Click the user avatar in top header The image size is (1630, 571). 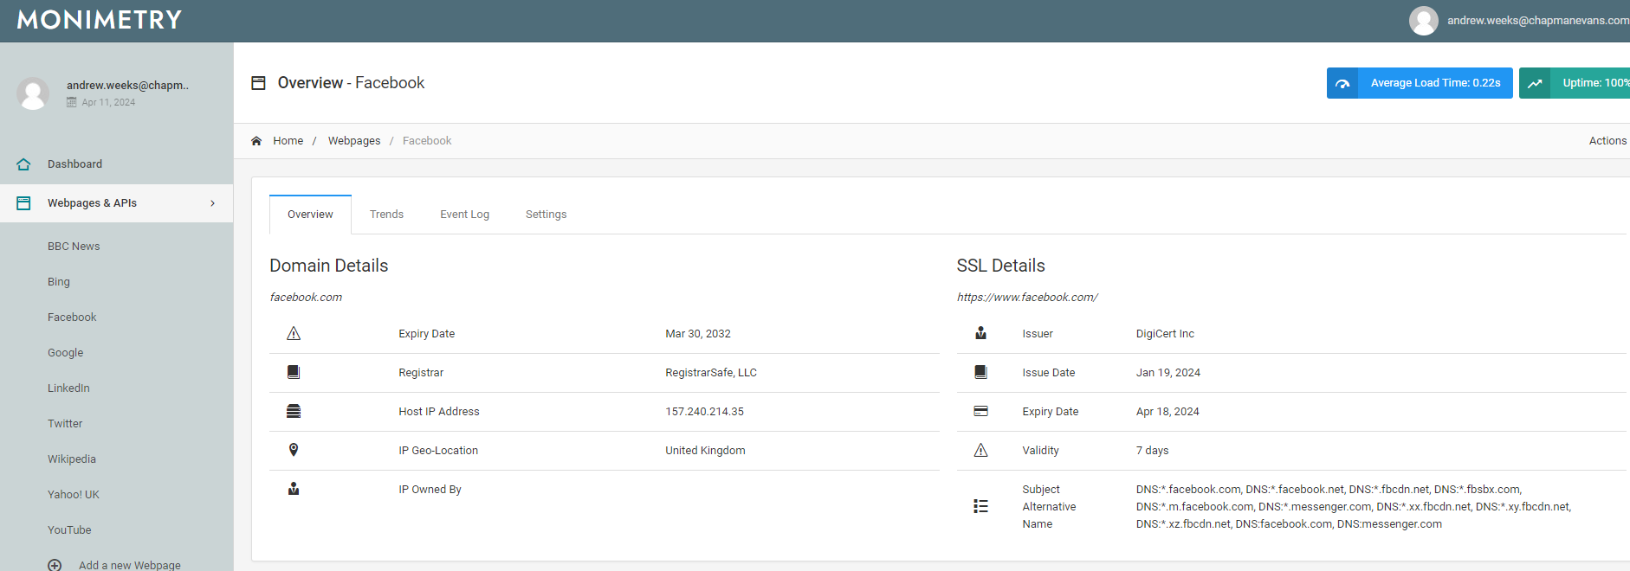coord(1423,21)
